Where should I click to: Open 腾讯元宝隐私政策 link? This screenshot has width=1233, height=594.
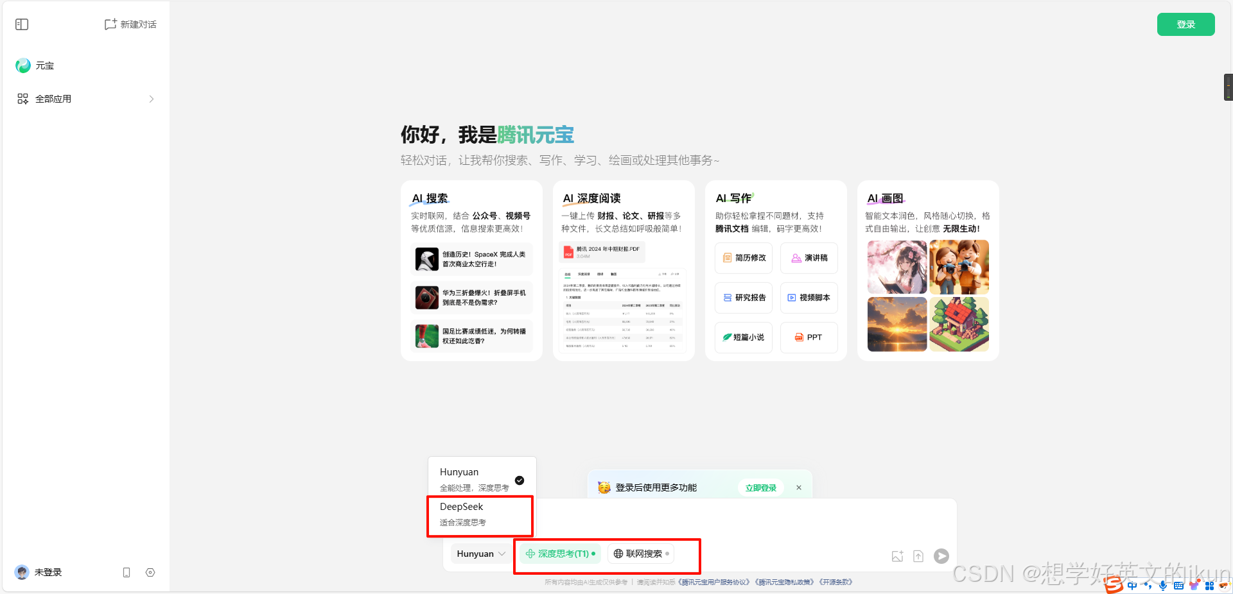(785, 582)
